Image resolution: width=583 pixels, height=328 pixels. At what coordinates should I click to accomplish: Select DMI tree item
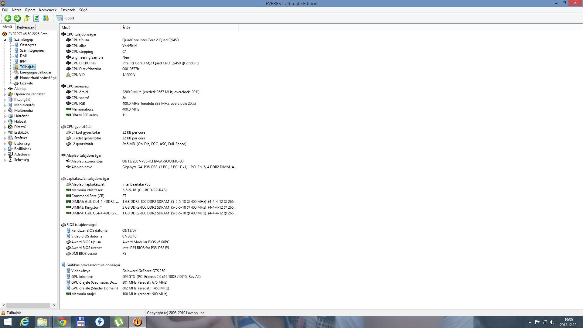tap(23, 56)
